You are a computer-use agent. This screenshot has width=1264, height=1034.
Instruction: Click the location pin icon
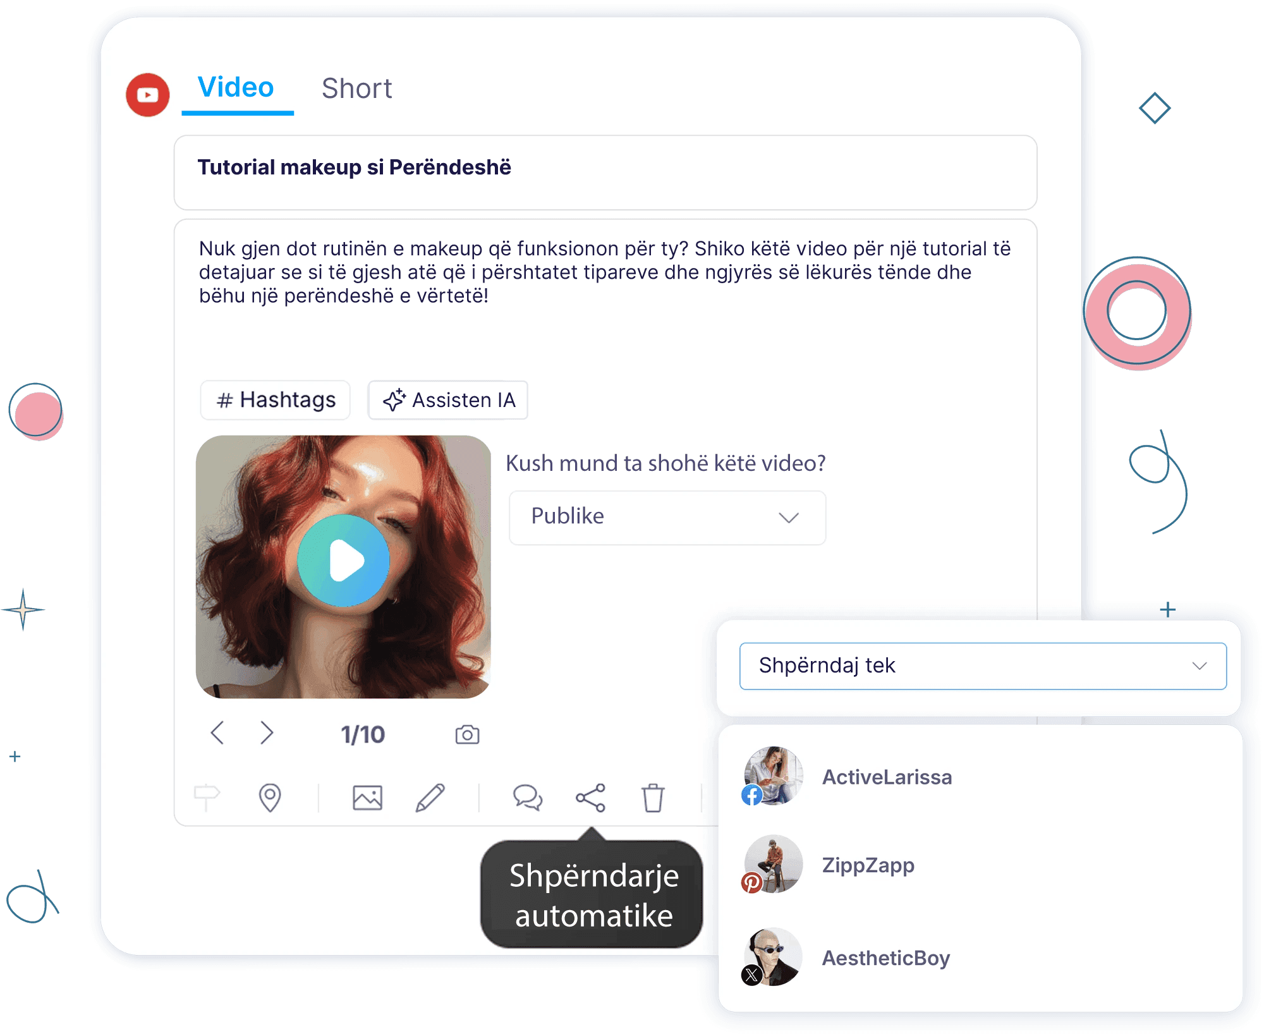point(270,797)
